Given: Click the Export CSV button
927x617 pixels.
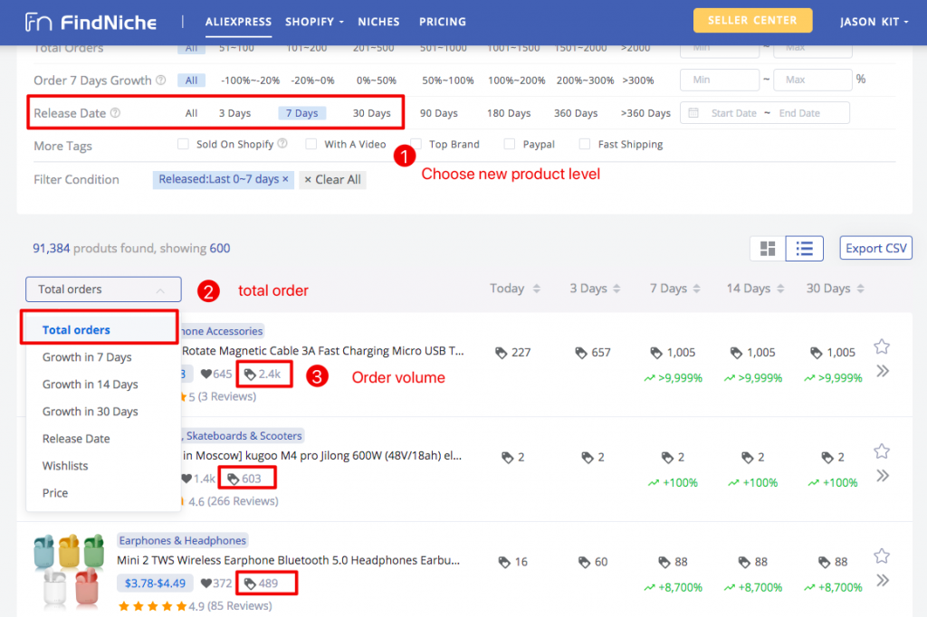Looking at the screenshot, I should pyautogui.click(x=876, y=248).
